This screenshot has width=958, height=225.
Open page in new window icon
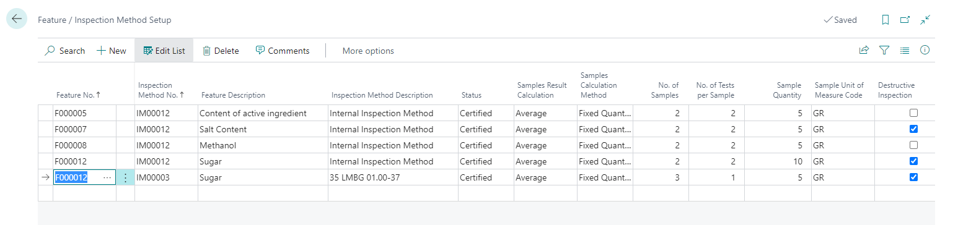click(905, 20)
